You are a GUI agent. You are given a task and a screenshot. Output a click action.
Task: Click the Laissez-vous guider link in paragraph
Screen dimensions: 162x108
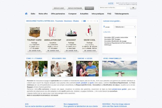point(119,89)
